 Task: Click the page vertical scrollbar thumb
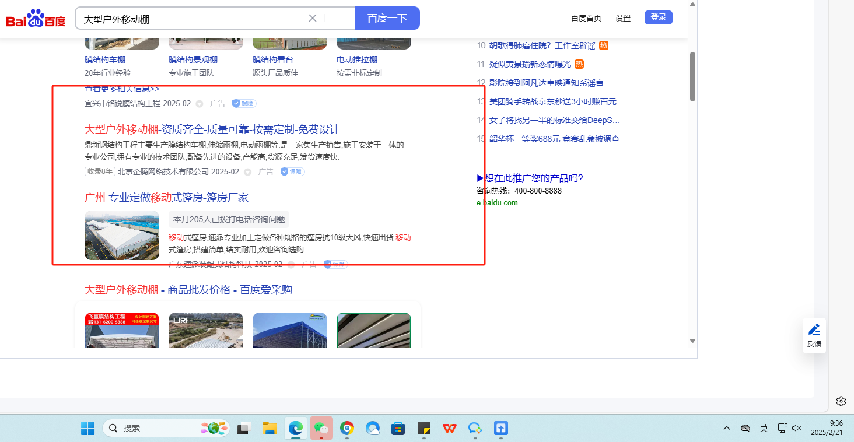(x=692, y=76)
